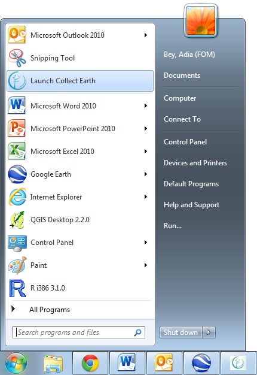Launch the Snipping Tool scissors icon

17,58
